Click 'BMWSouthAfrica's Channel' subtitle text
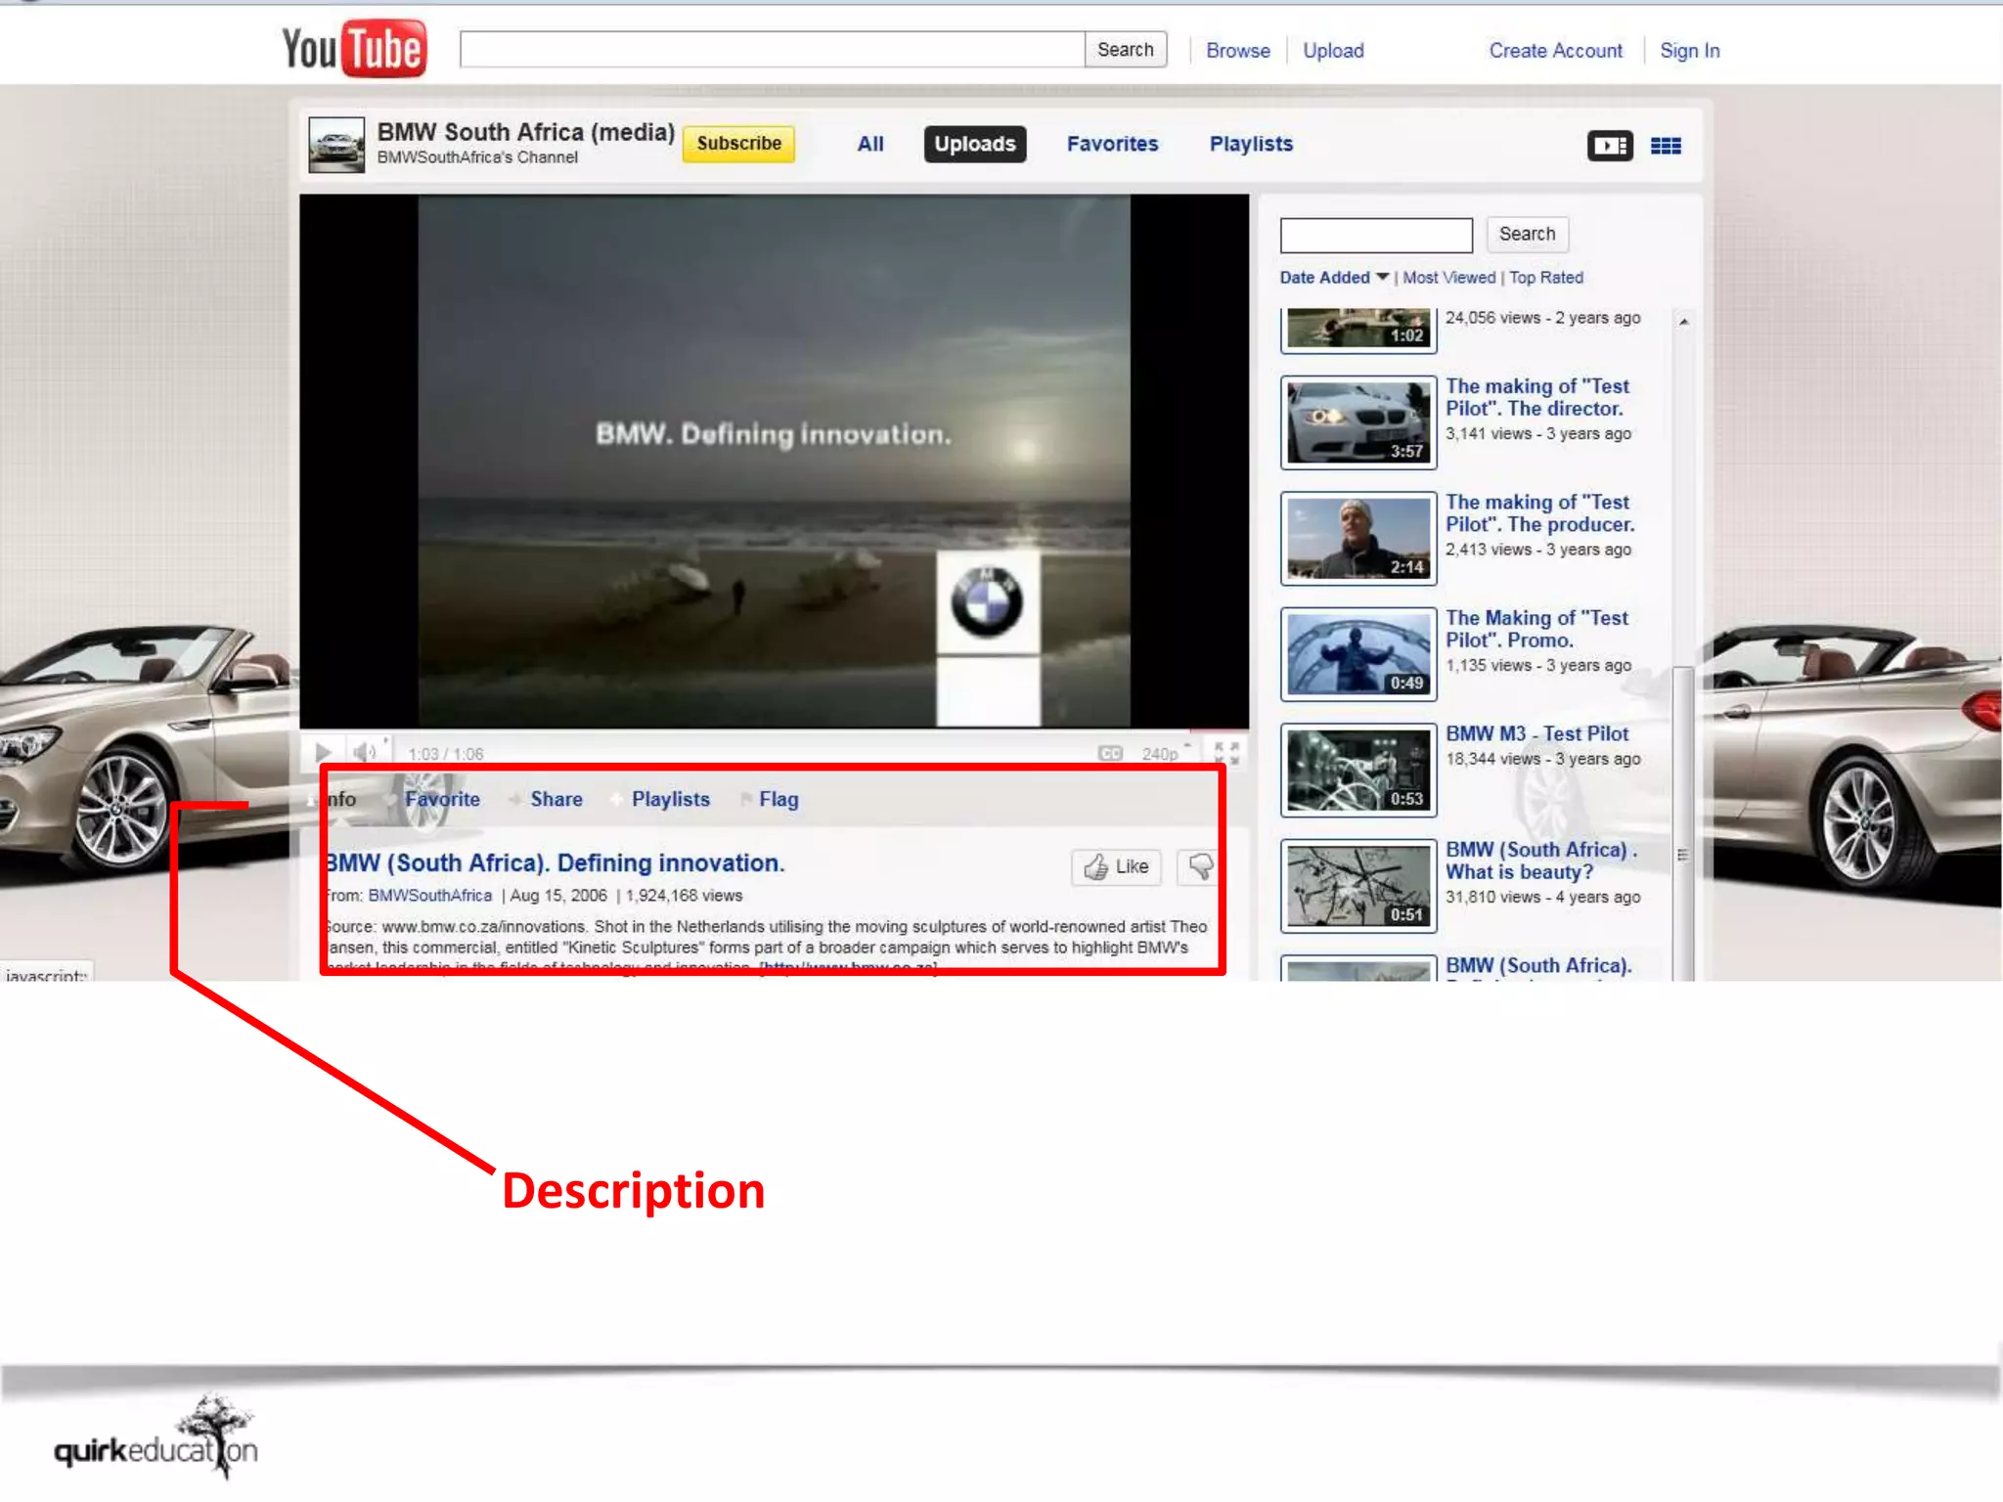This screenshot has height=1502, width=2003. point(477,157)
